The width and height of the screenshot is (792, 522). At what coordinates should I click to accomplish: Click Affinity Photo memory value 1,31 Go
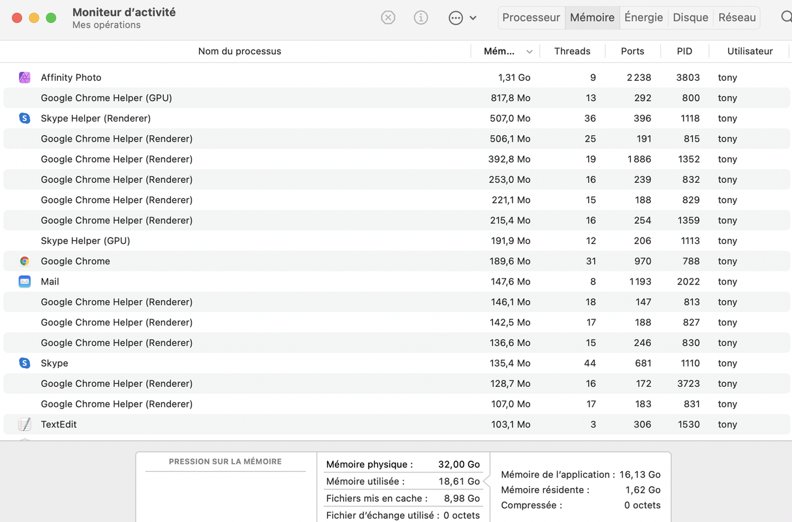514,78
